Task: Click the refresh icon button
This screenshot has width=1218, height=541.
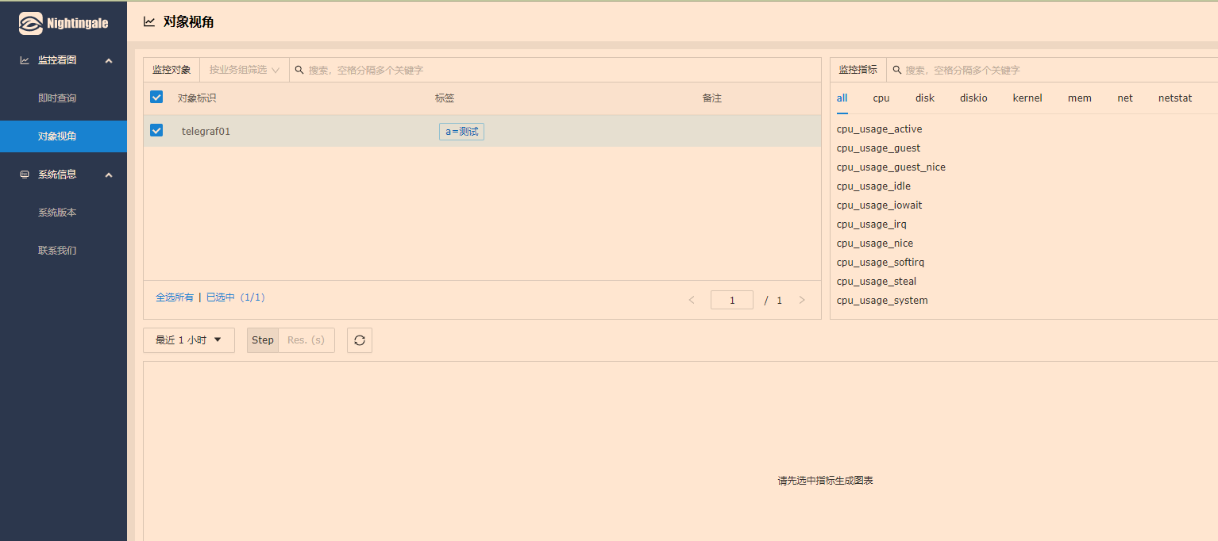Action: [360, 340]
